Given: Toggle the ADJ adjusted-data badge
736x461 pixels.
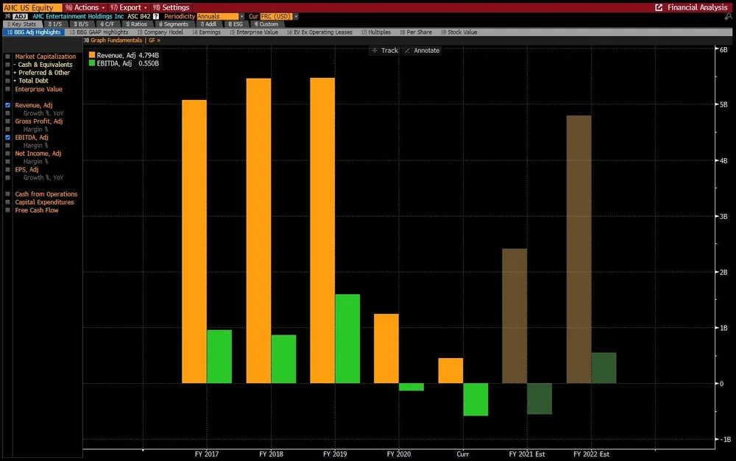Looking at the screenshot, I should coord(20,16).
